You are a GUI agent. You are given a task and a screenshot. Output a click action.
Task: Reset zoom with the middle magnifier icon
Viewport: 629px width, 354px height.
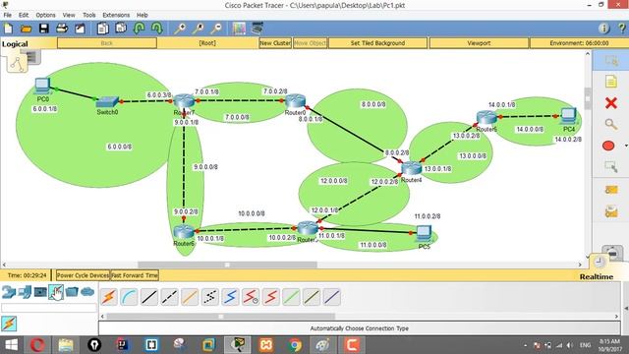pyautogui.click(x=198, y=29)
